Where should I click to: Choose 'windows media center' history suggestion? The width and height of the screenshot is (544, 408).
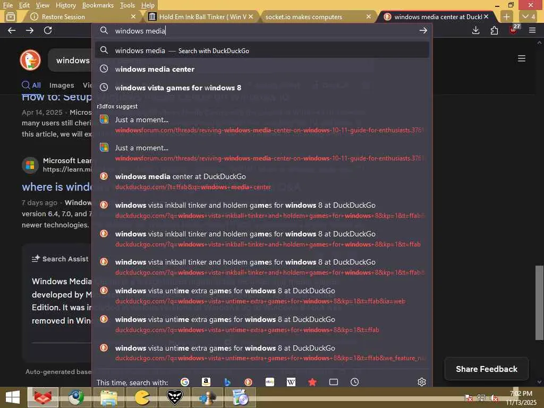[262, 69]
